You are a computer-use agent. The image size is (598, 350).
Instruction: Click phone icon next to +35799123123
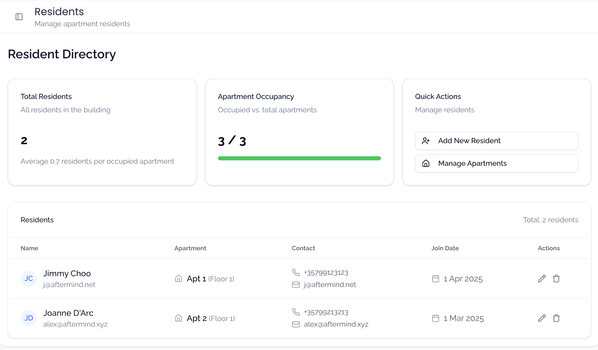(296, 272)
